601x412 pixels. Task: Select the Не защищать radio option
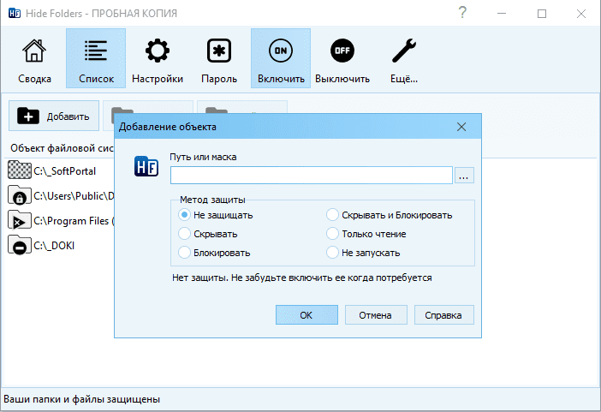click(216, 215)
